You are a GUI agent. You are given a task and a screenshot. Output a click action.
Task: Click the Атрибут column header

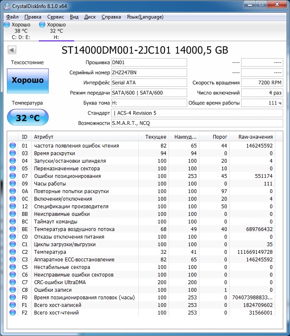tap(85, 137)
